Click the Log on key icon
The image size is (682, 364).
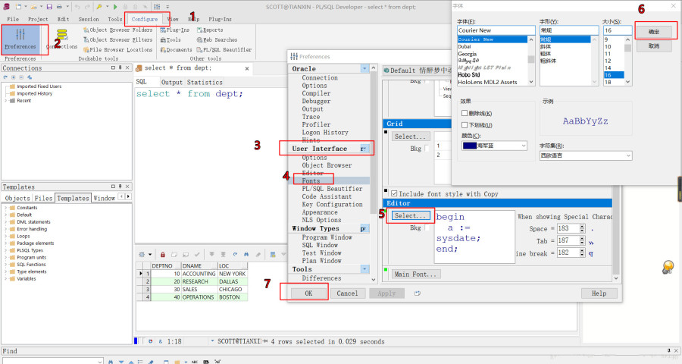click(x=99, y=7)
